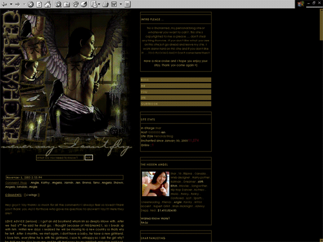This screenshot has width=323, height=242.
Task: Click the Print toolbar icon
Action: tap(105, 5)
